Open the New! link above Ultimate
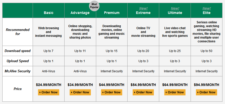Screen dimensions: 225x104 tap(175, 8)
